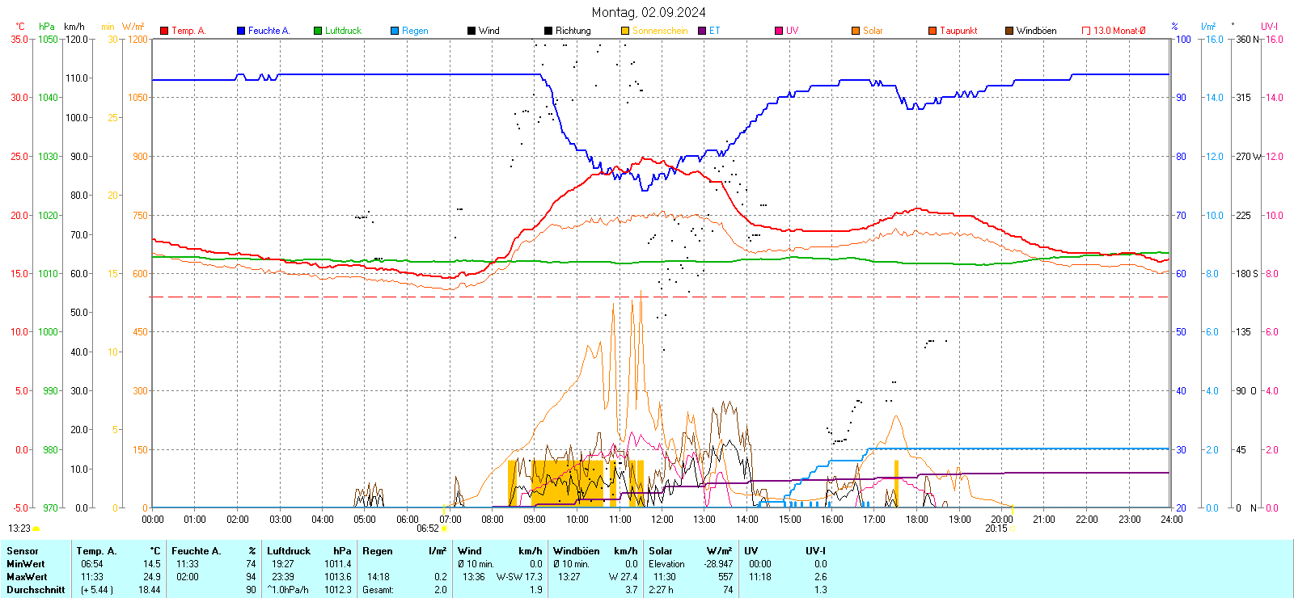Click the black Richtung legend square
The width and height of the screenshot is (1294, 598).
pos(548,31)
